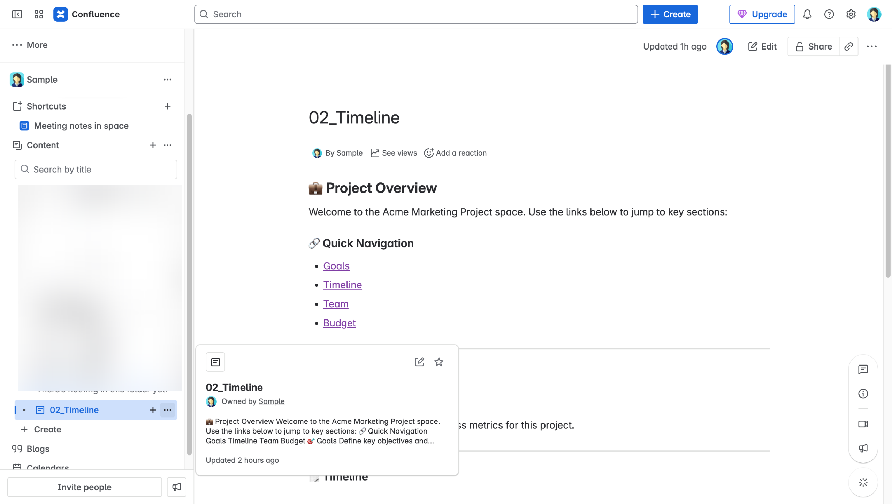This screenshot has height=504, width=892.
Task: Open Confluence settings gear
Action: [851, 14]
